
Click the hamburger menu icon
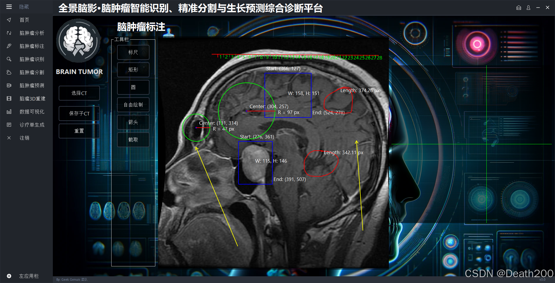tap(9, 7)
